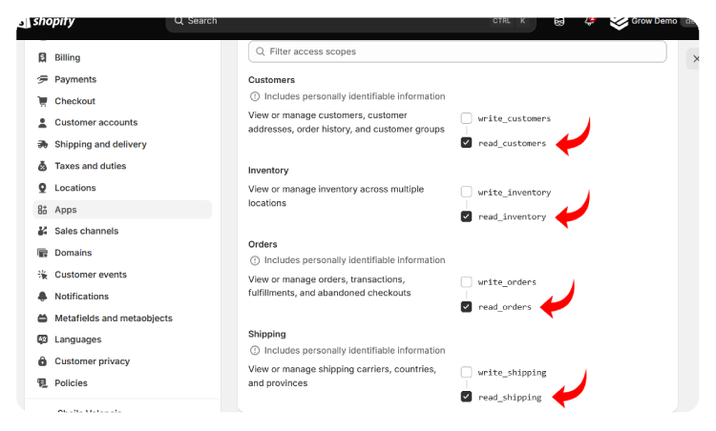Enable the write_customers checkbox
716x431 pixels.
466,118
